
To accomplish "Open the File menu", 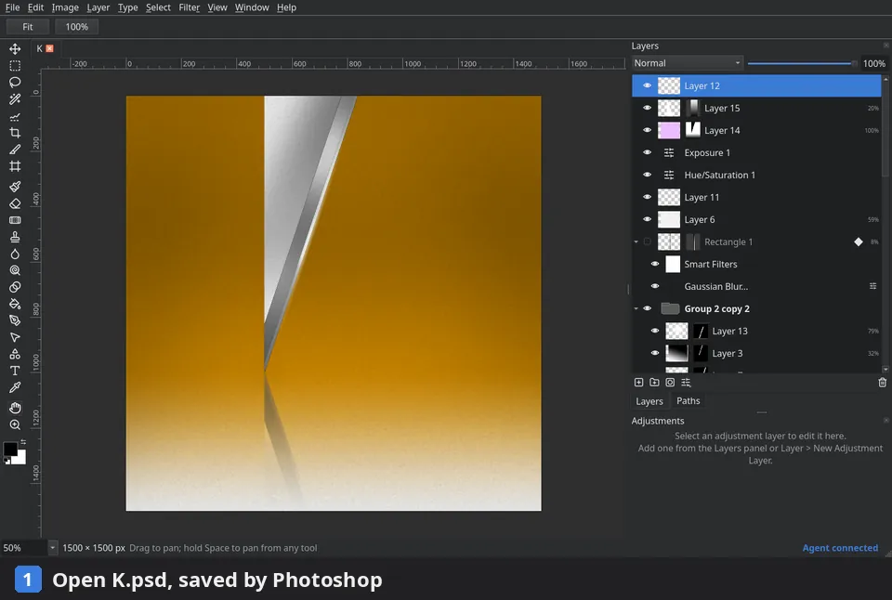I will [12, 7].
